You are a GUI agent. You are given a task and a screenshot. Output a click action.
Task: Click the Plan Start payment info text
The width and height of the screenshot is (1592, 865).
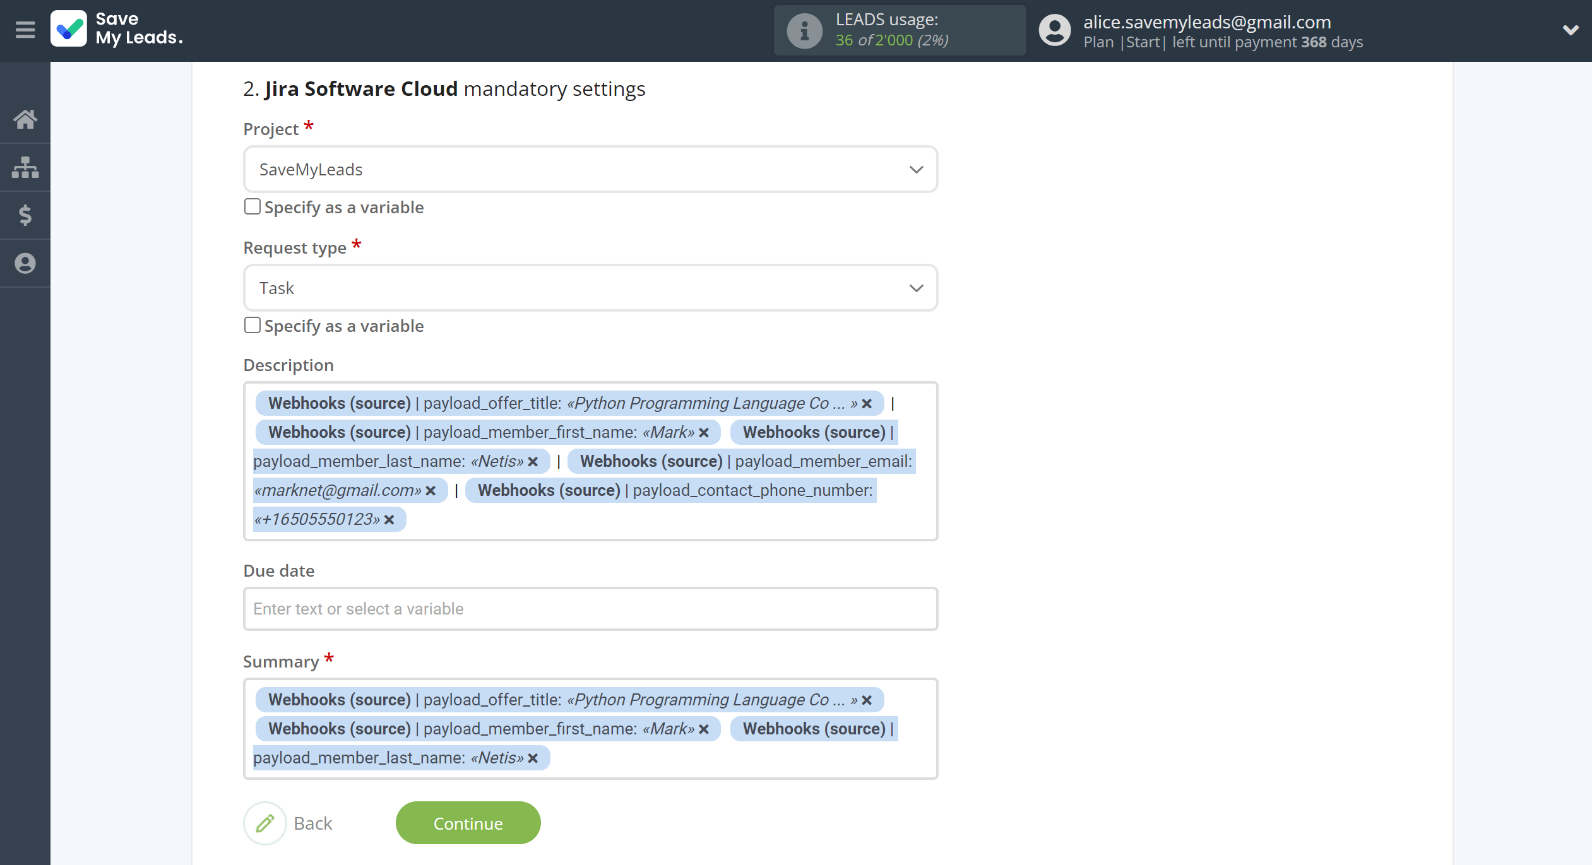(x=1223, y=42)
